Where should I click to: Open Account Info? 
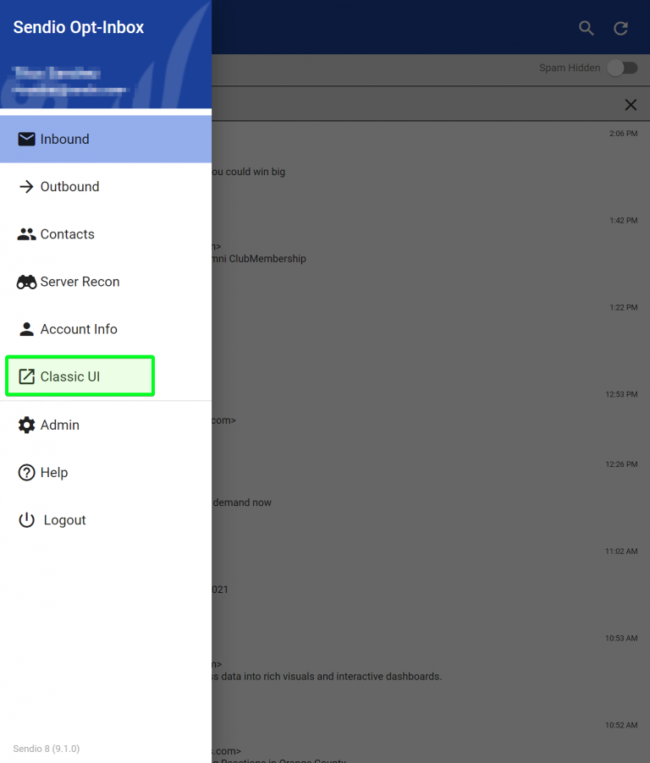106,329
